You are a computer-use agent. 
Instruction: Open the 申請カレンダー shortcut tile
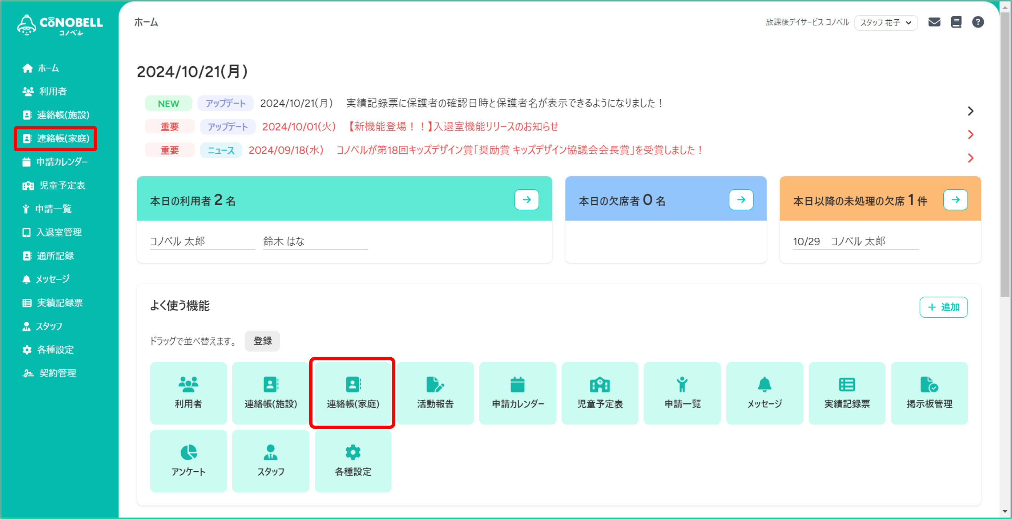pos(518,393)
